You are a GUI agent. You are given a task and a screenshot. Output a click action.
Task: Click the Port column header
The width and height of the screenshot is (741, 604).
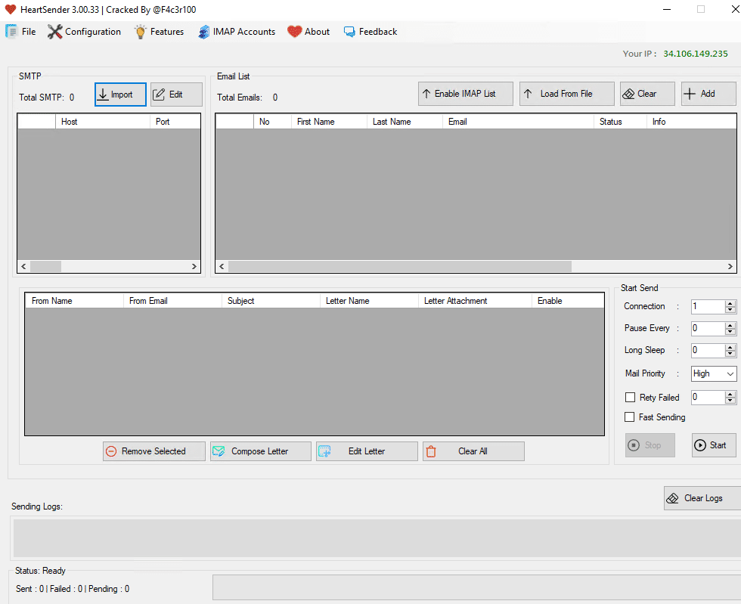(175, 122)
